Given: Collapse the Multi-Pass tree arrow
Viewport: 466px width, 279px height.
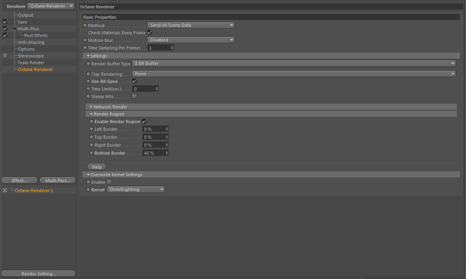Looking at the screenshot, I should (x=15, y=29).
